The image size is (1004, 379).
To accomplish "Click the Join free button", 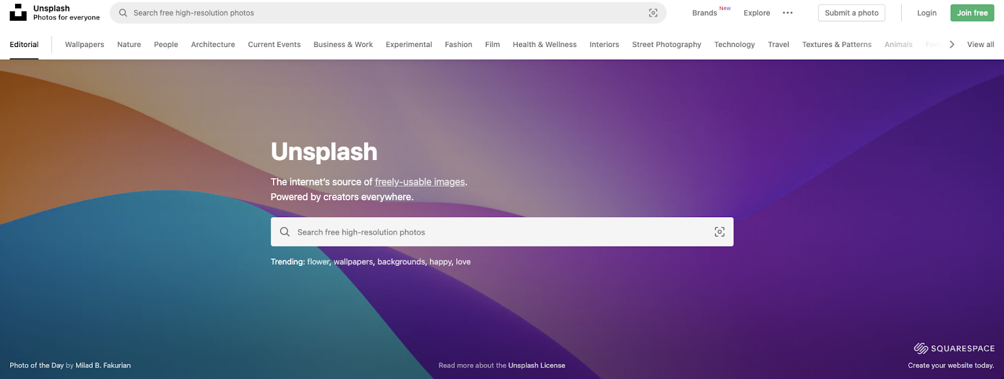I will pos(972,13).
